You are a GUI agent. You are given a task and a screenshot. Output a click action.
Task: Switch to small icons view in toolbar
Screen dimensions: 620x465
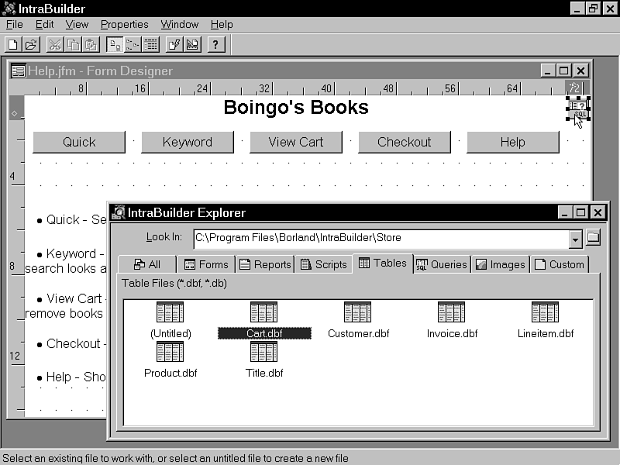(x=133, y=44)
